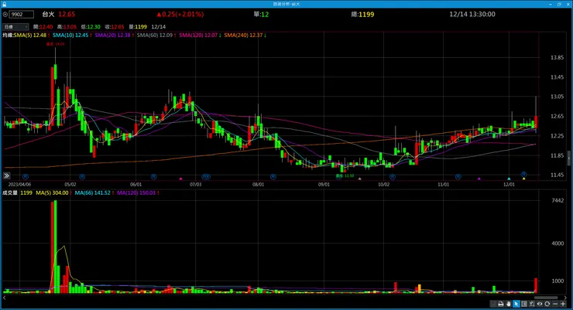The height and width of the screenshot is (310, 573).
Task: Click the MA(5) 304.00 volume label
Action: 53,193
